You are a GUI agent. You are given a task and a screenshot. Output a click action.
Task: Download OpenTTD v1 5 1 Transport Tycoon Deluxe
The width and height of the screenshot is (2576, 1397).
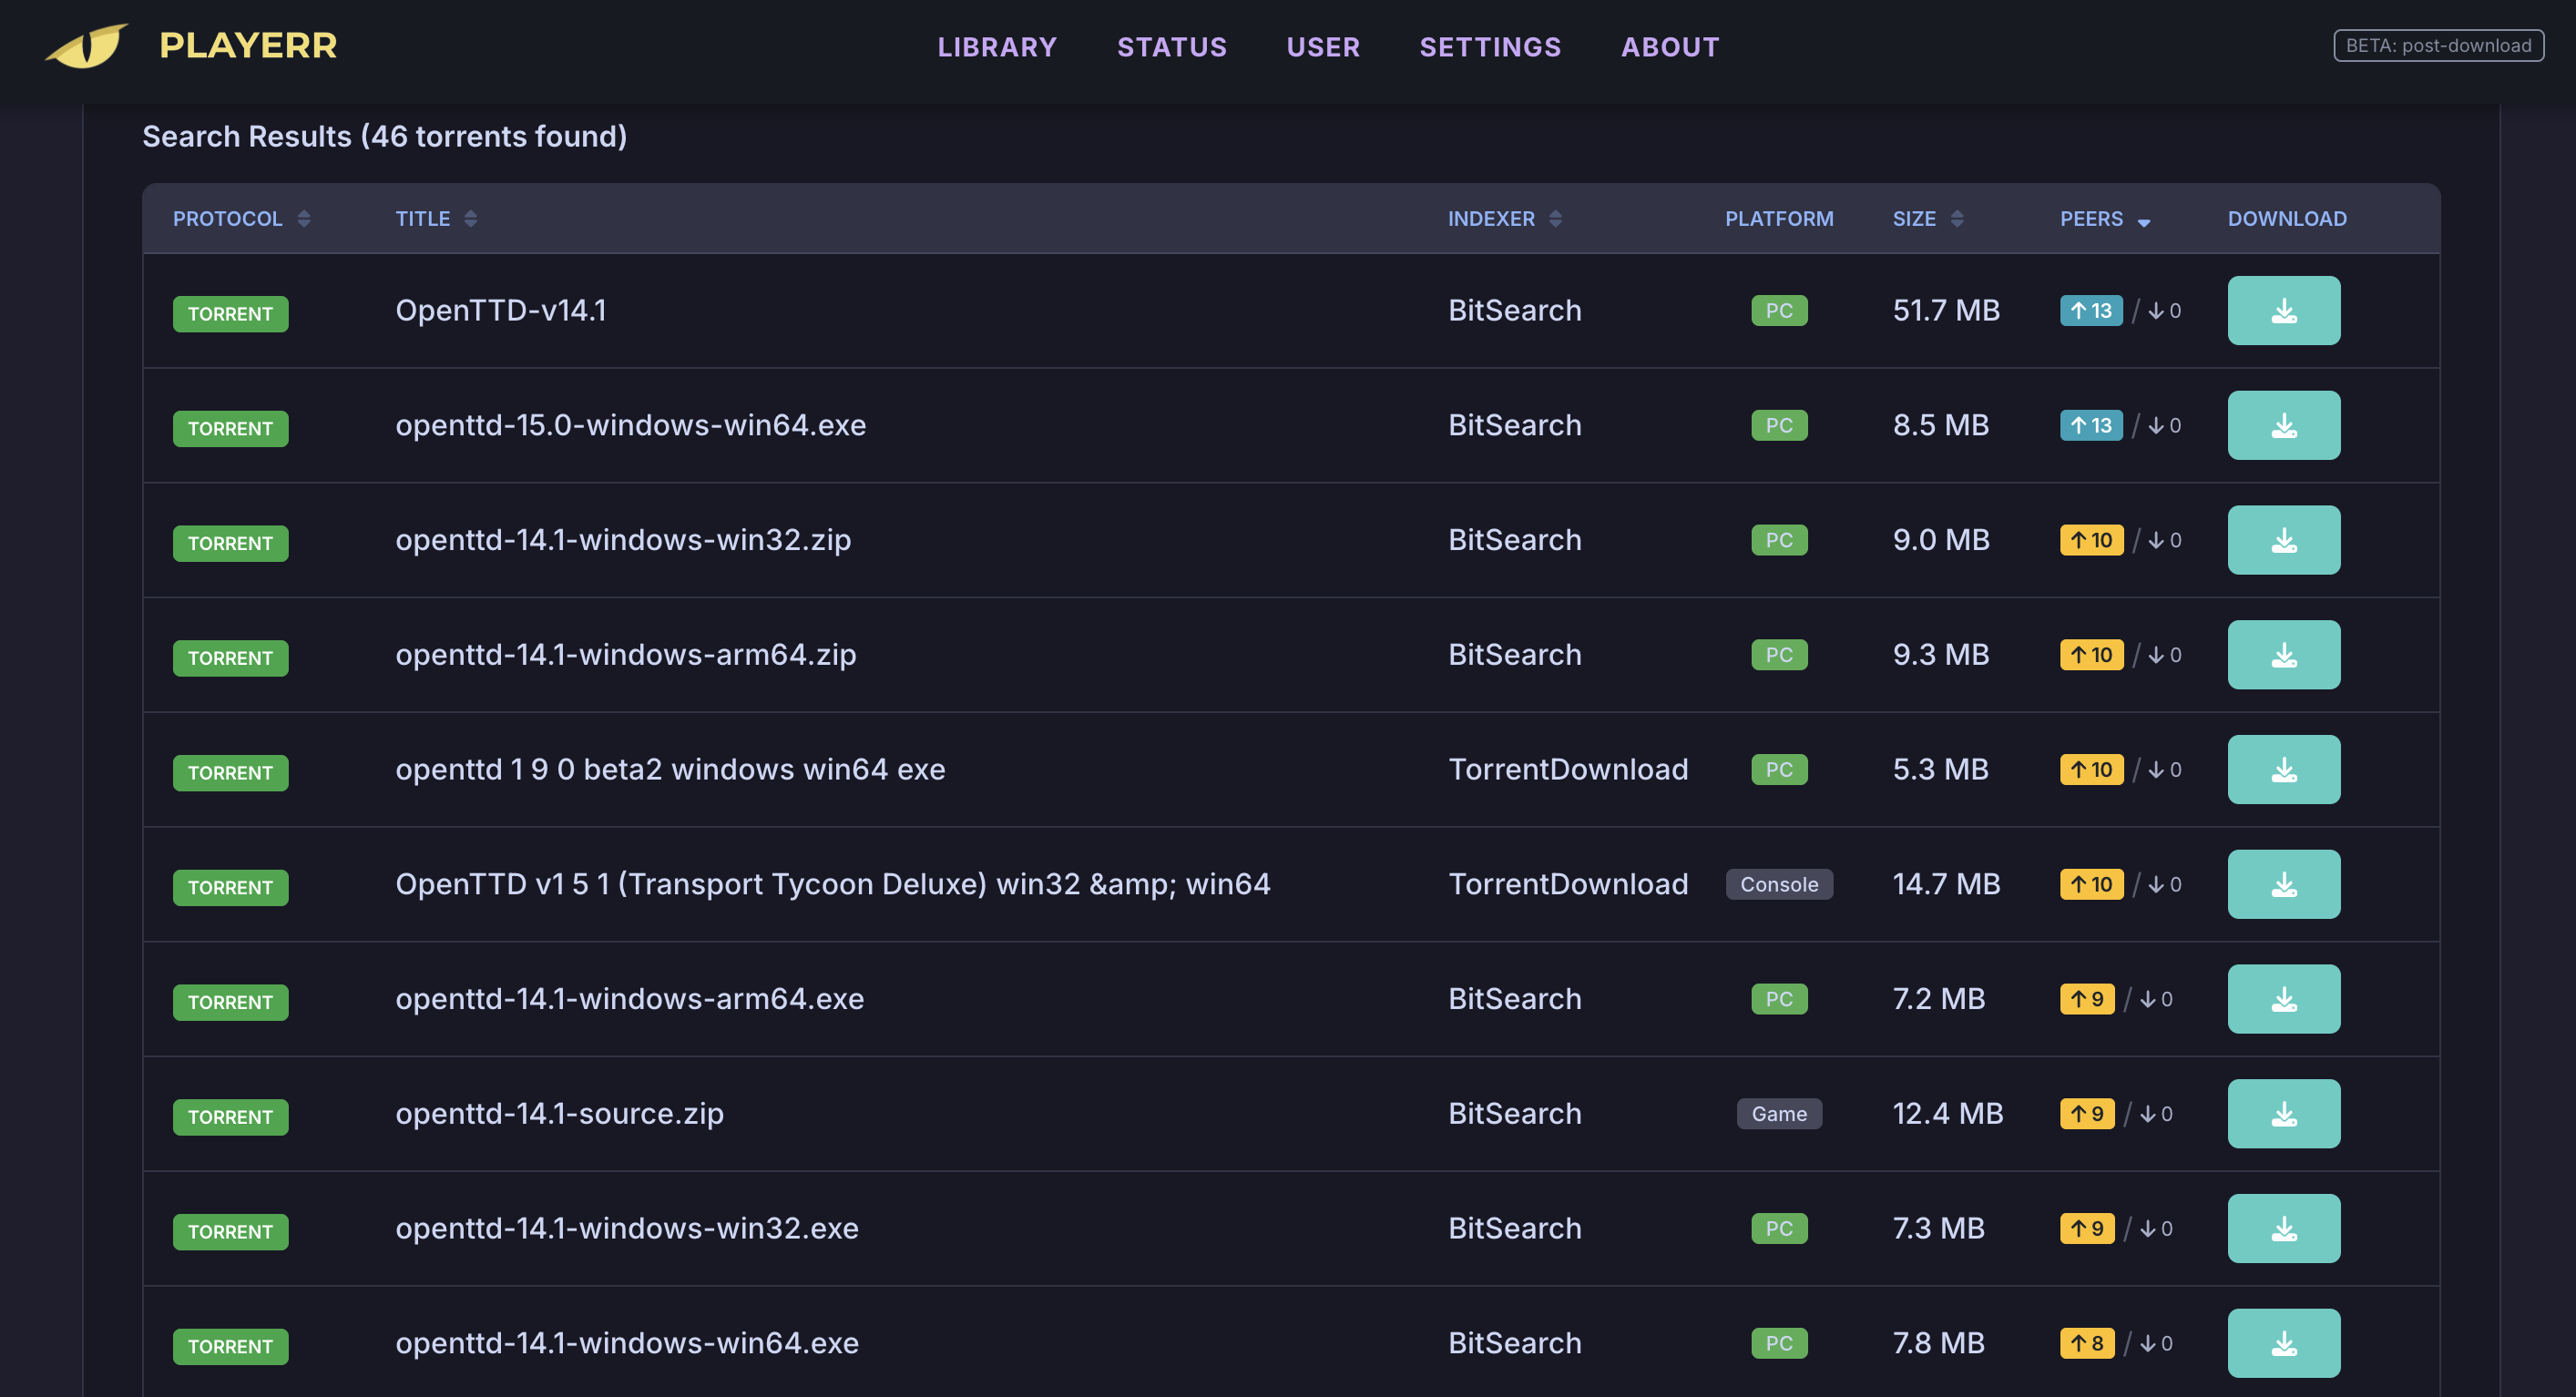click(x=2284, y=883)
